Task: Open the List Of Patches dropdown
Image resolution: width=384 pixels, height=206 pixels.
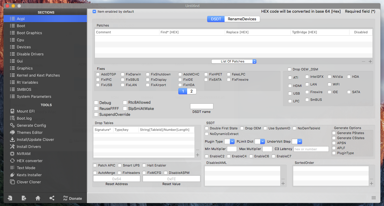Action: (x=234, y=61)
